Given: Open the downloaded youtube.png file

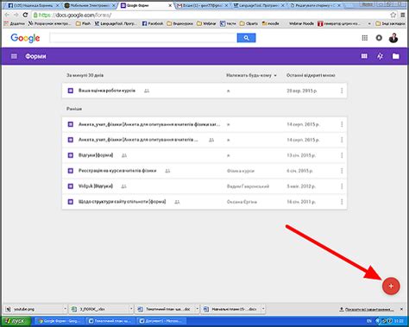Looking at the screenshot, I should point(34,309).
